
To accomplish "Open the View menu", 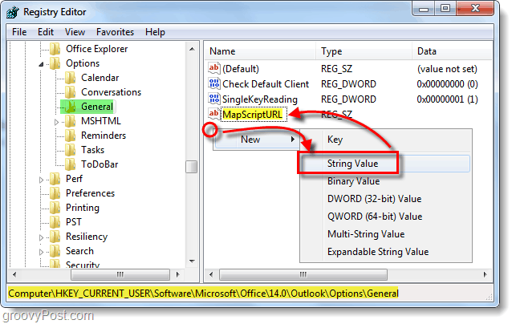I will (x=75, y=32).
